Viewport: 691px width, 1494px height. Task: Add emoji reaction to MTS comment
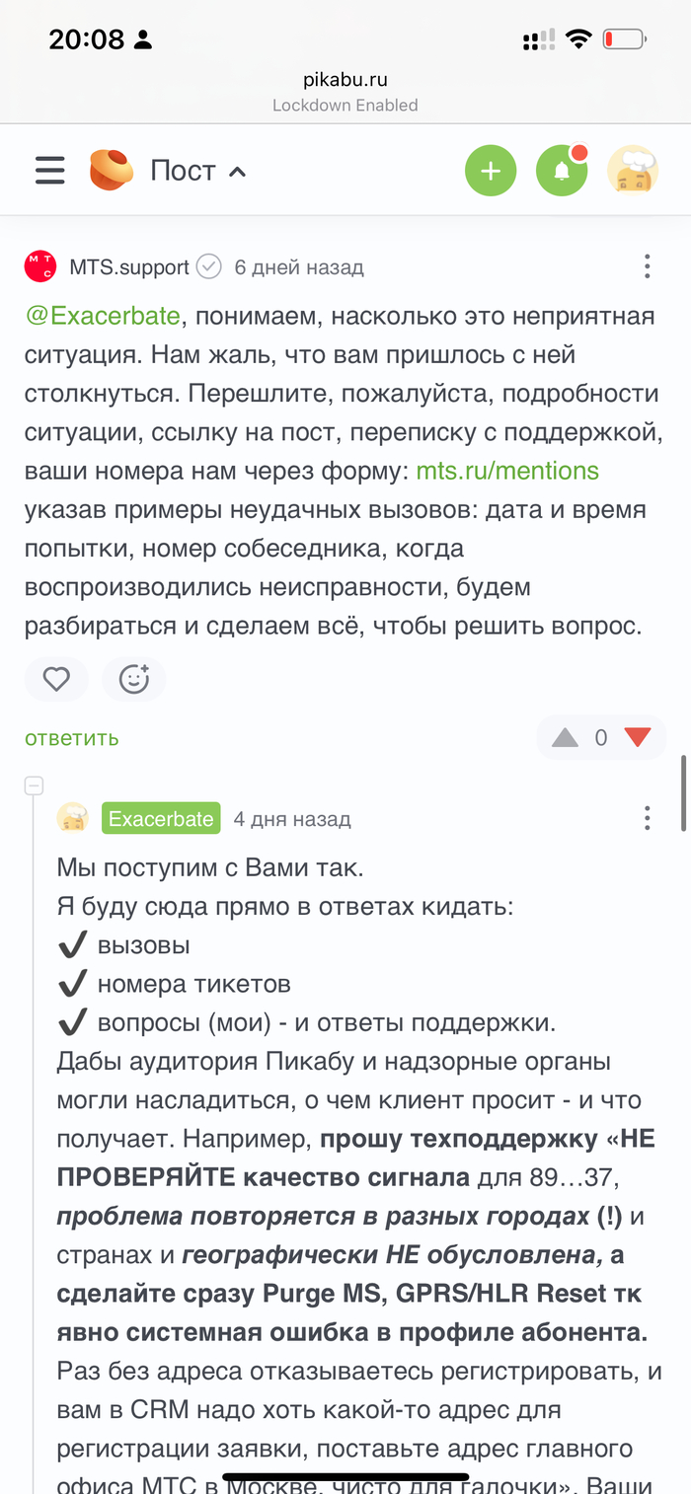coord(133,679)
